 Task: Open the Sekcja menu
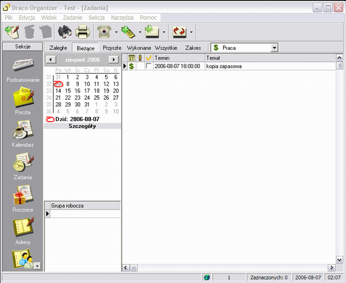[x=96, y=18]
